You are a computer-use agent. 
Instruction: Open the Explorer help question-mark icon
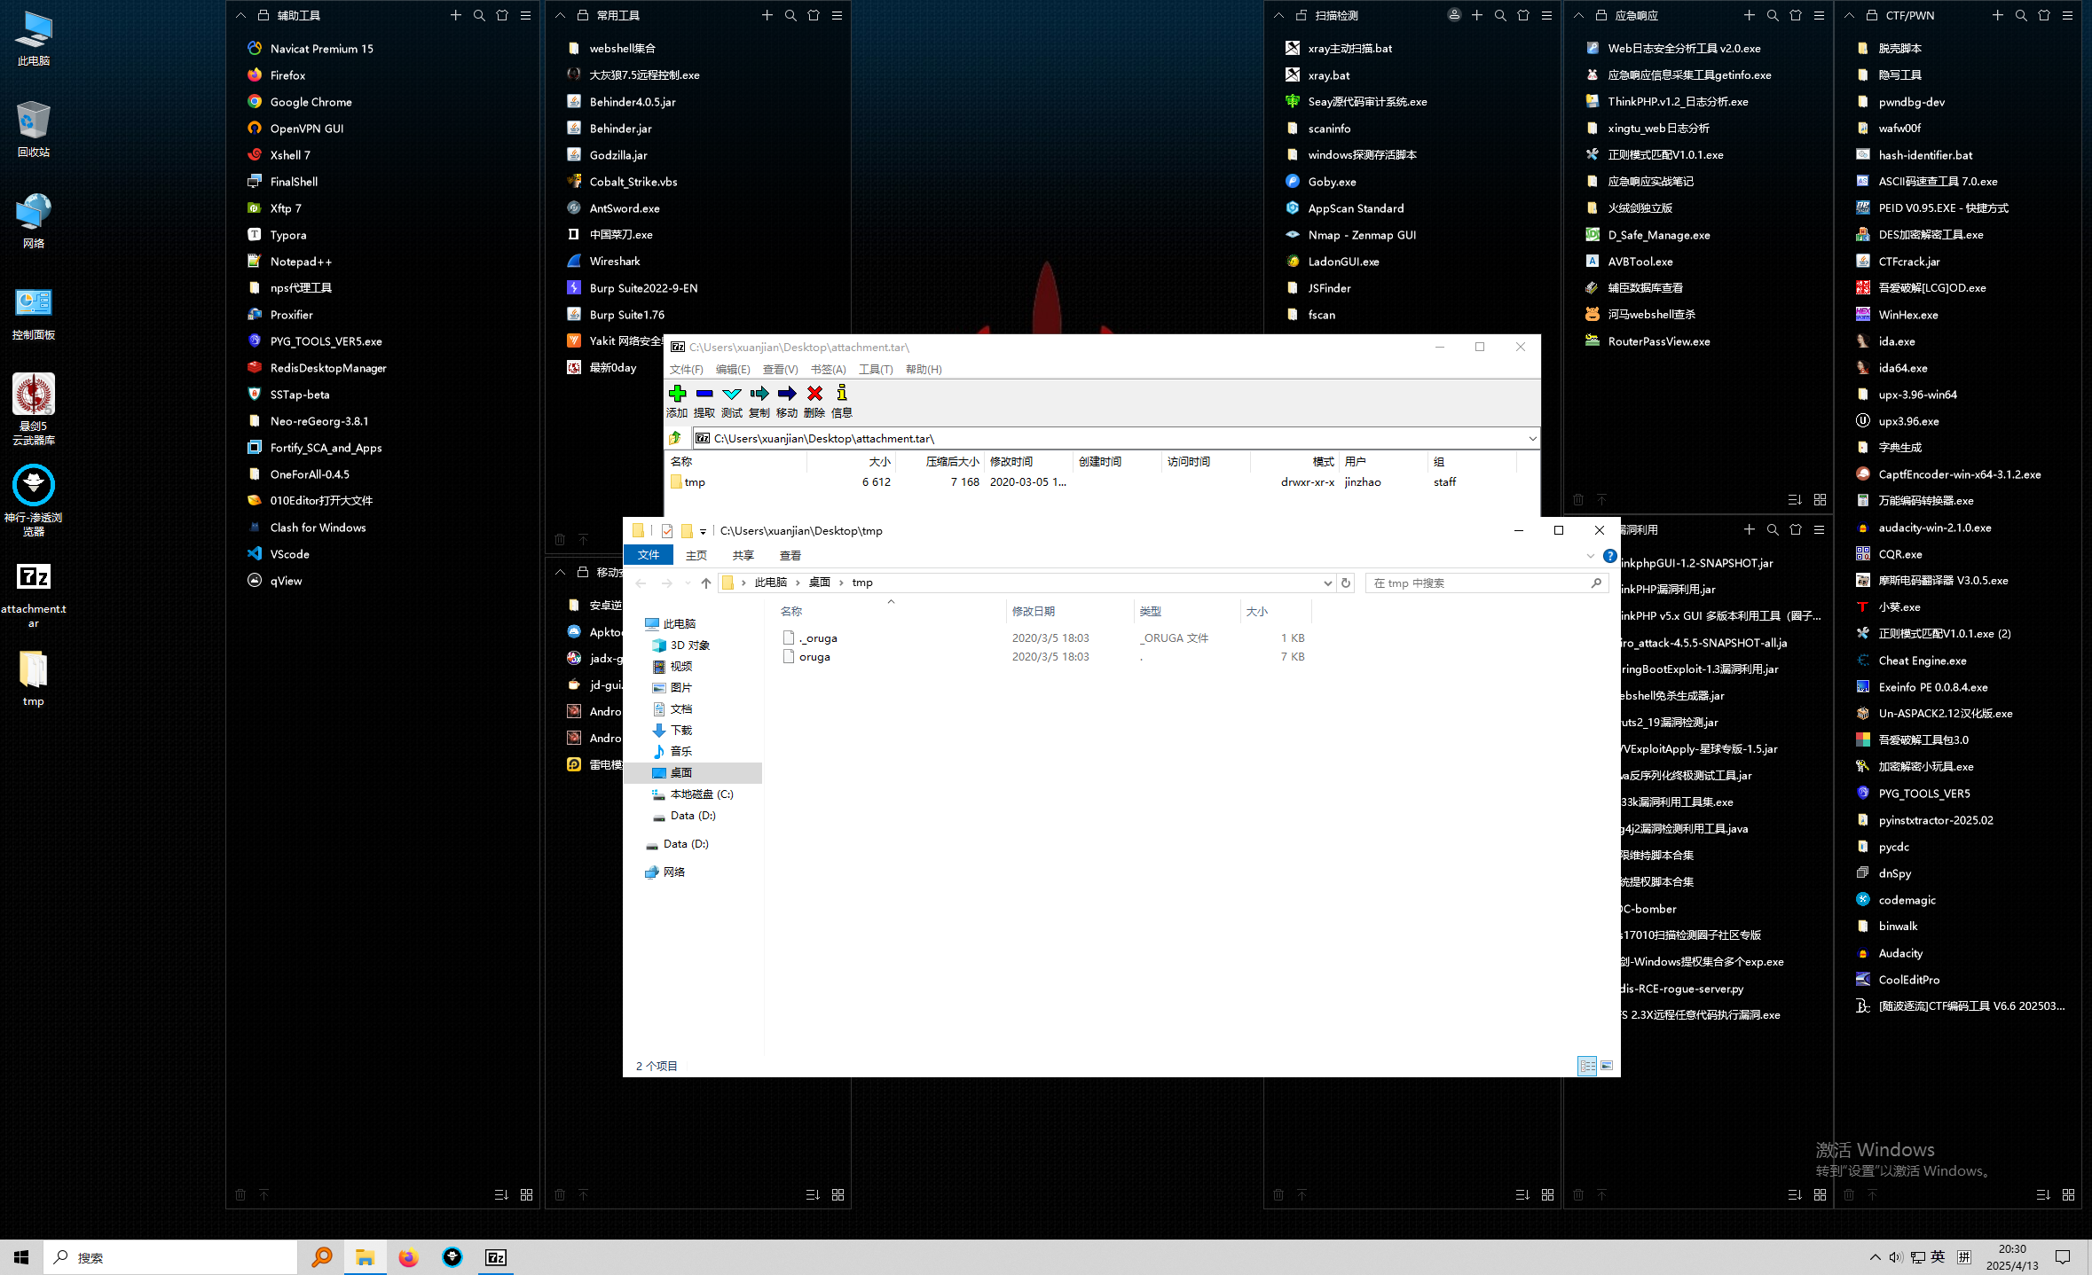[x=1609, y=556]
